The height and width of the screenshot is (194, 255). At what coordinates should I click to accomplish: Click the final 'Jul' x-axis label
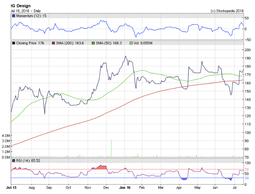tap(235, 188)
